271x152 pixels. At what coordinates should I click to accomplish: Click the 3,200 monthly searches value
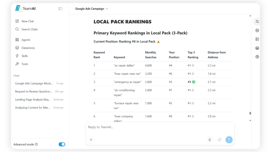click(148, 74)
